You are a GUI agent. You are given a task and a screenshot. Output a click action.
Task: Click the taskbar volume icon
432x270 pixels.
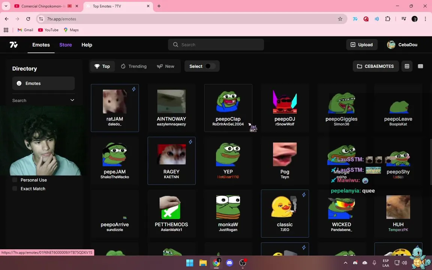[405, 263]
